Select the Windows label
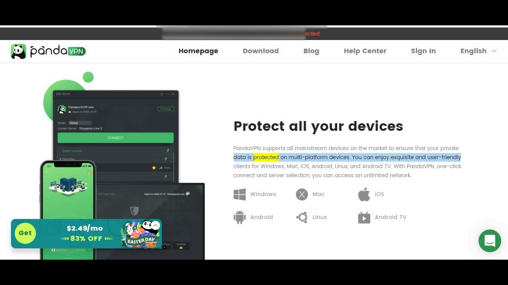The height and width of the screenshot is (285, 508). [x=263, y=194]
